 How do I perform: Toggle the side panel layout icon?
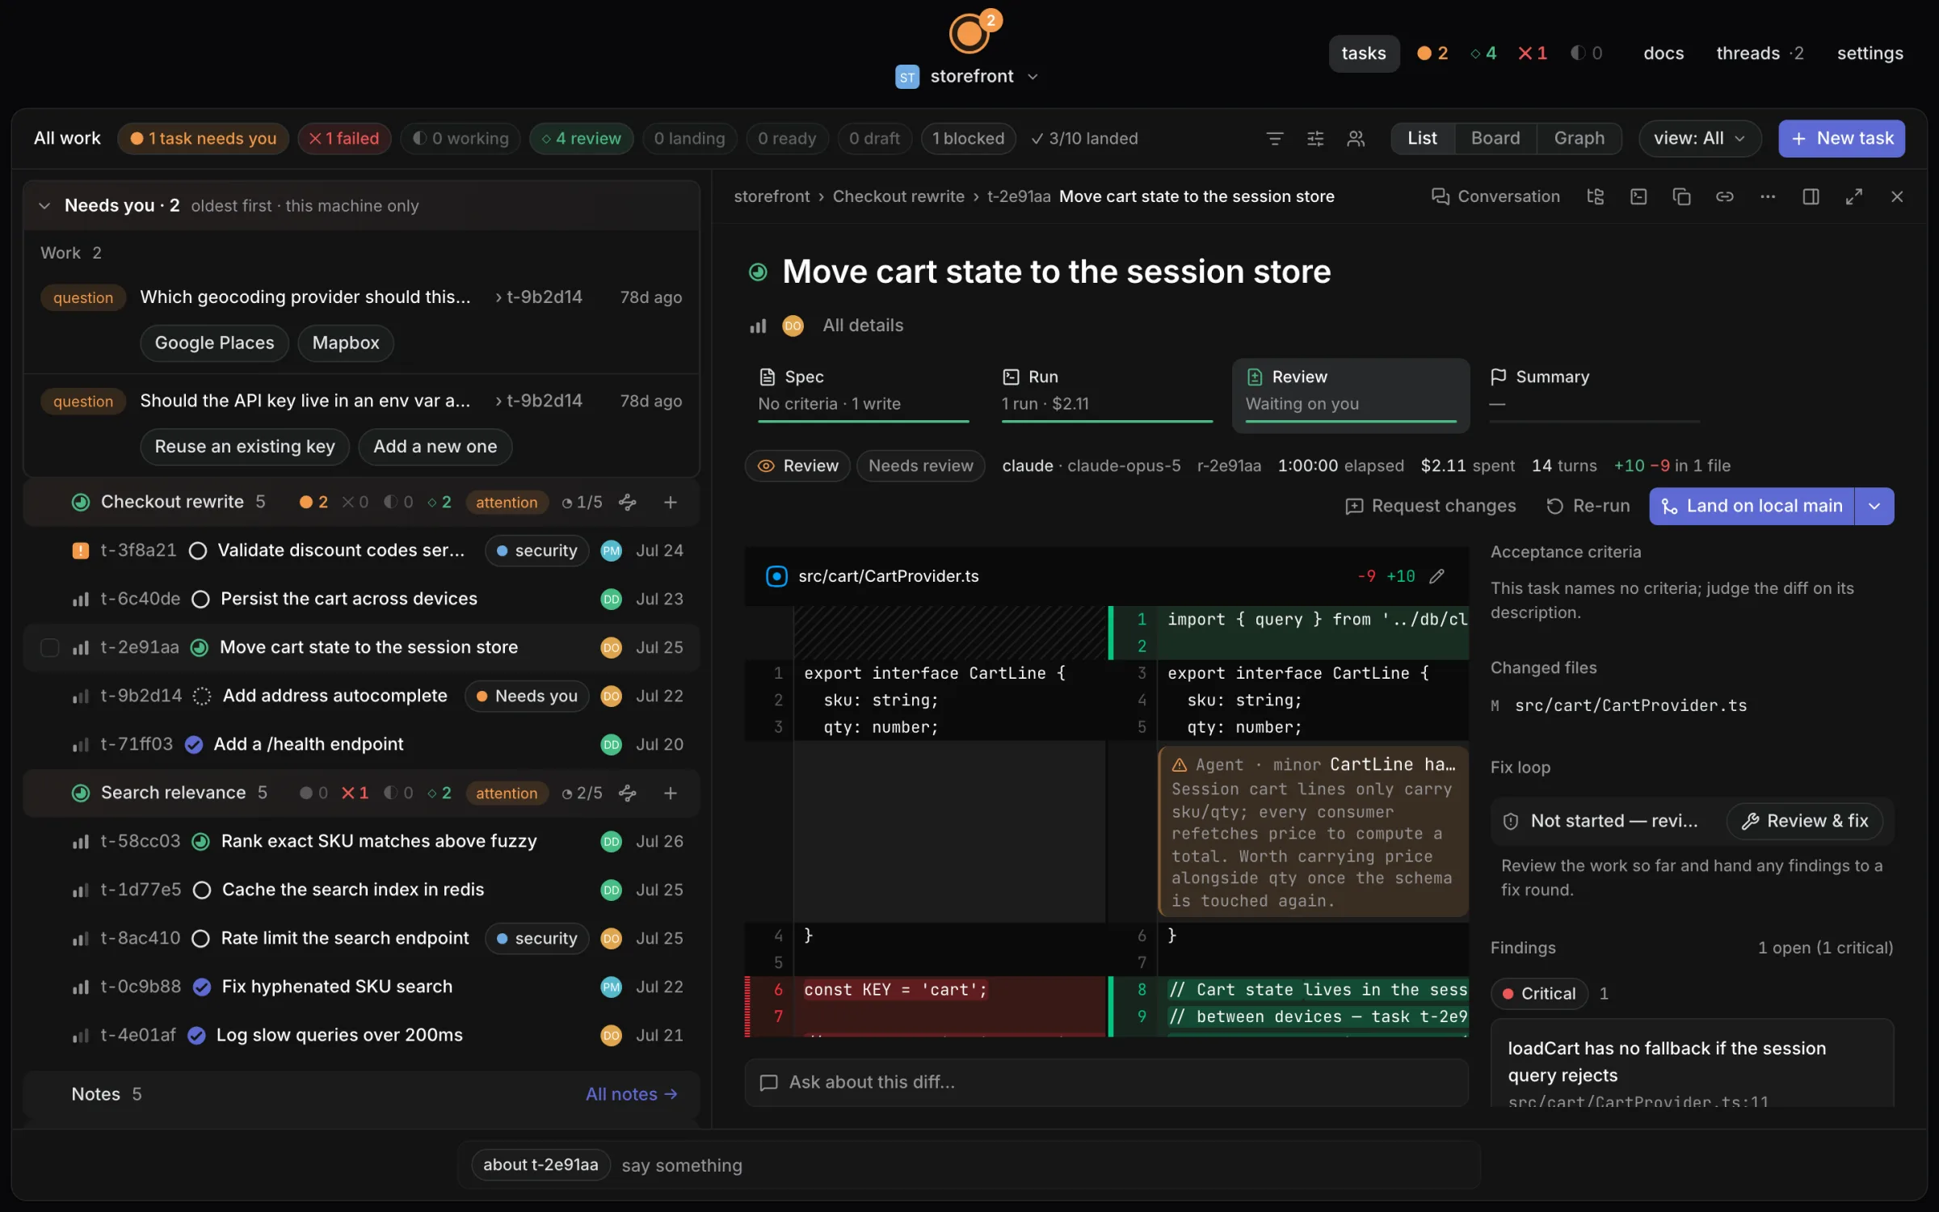point(1811,196)
